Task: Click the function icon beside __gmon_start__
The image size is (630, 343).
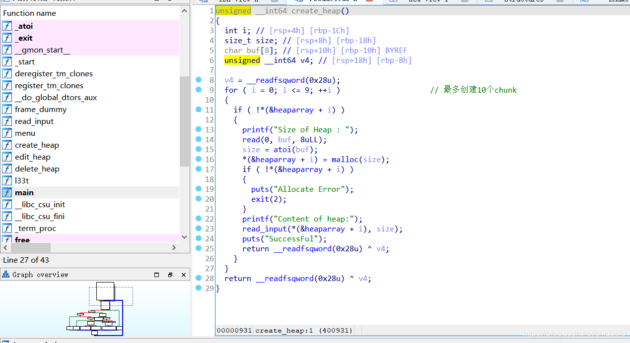Action: coord(7,50)
